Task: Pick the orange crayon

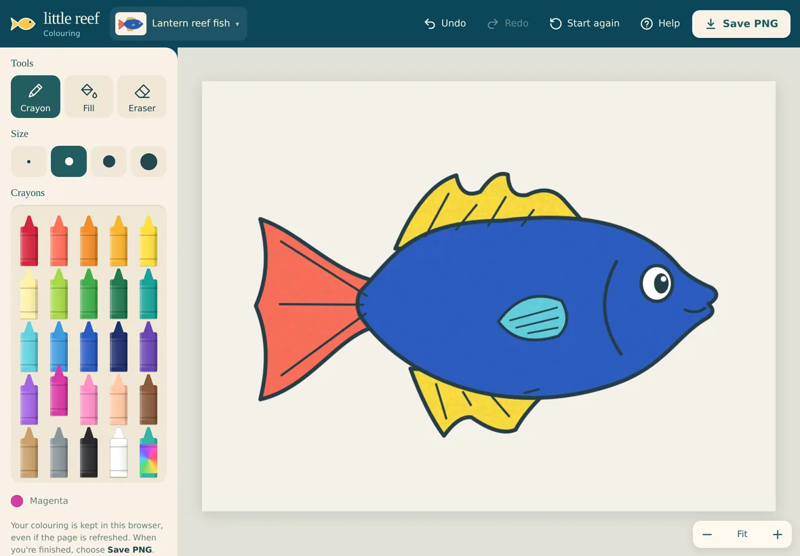Action: tap(89, 241)
